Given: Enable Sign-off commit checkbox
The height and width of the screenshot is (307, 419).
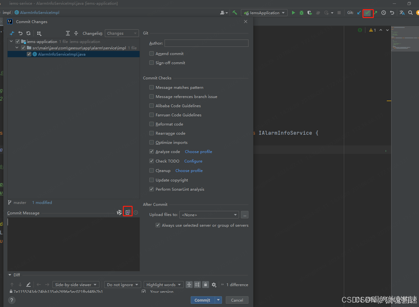Looking at the screenshot, I should 152,63.
